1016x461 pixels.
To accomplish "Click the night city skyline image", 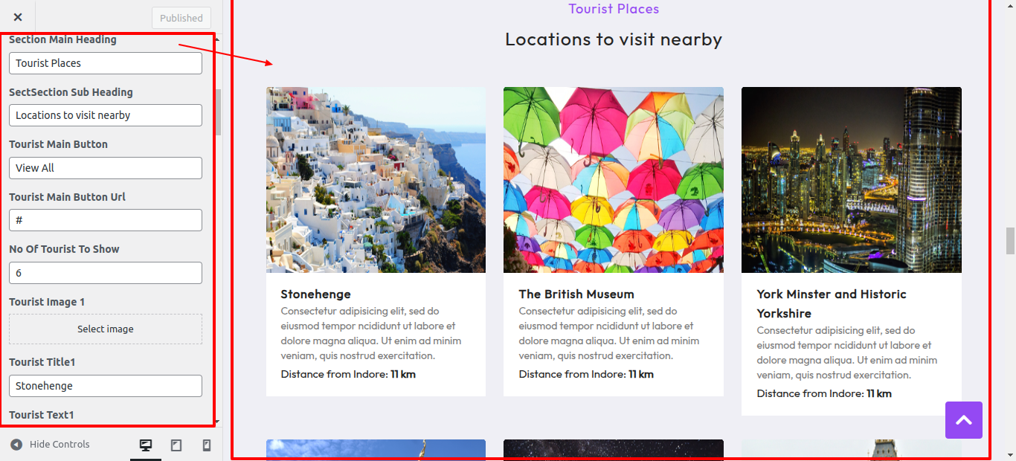I will pos(851,180).
